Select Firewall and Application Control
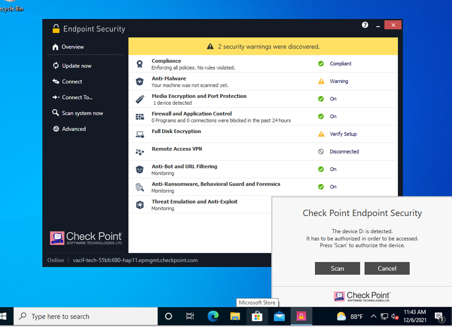 [192, 114]
